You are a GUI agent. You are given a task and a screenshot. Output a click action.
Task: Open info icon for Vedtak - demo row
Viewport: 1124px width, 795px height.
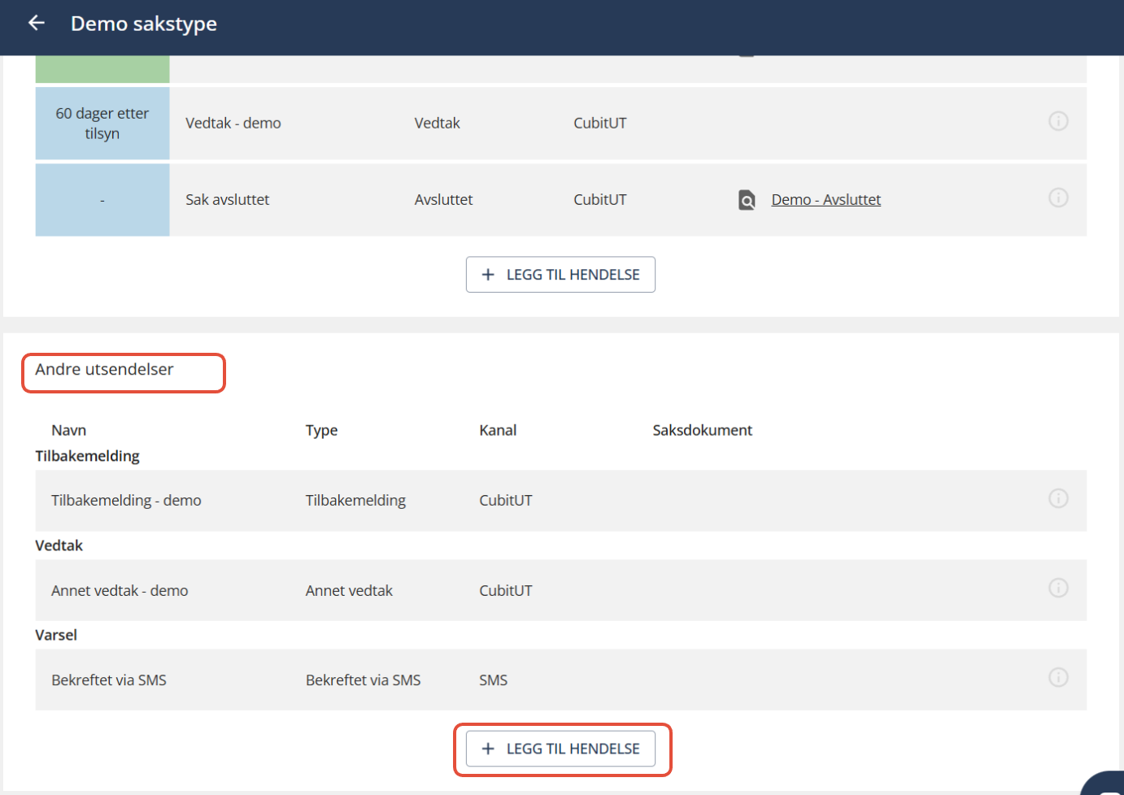[x=1058, y=121]
